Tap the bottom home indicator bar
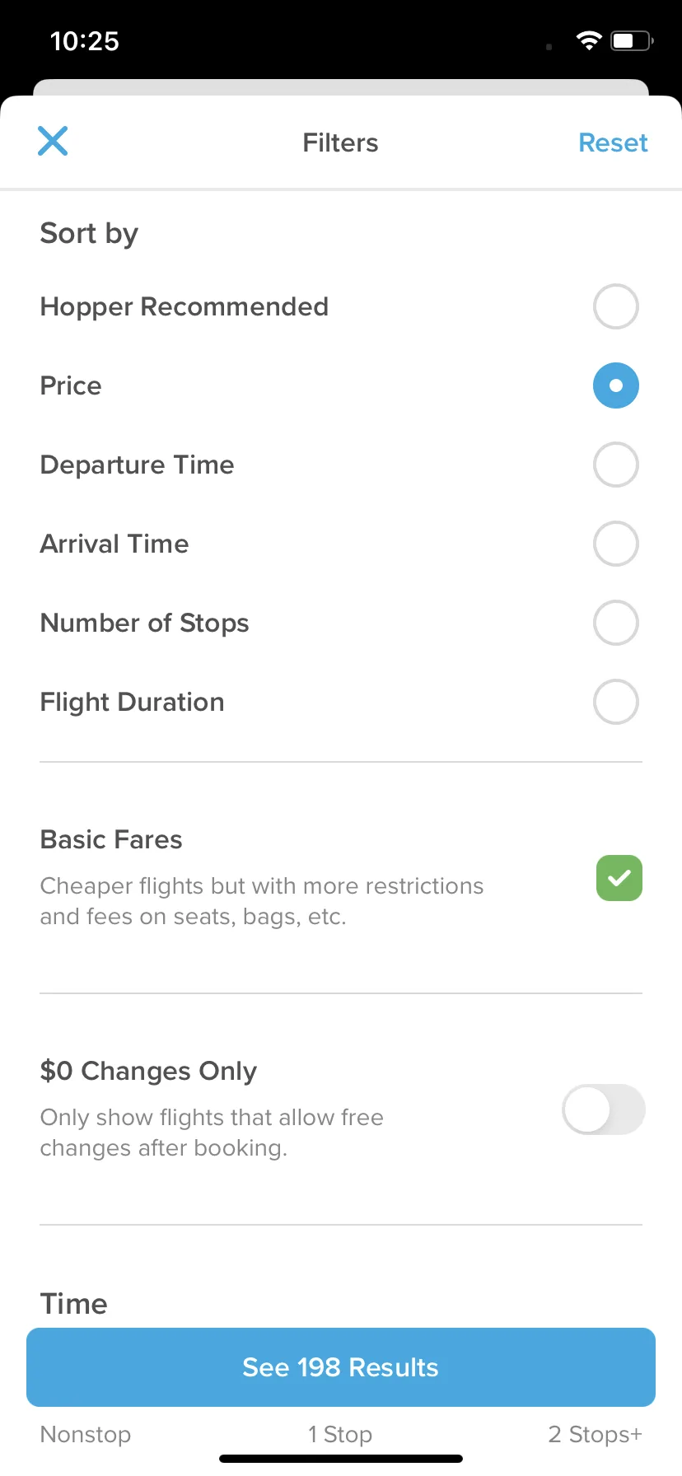 pyautogui.click(x=341, y=1459)
